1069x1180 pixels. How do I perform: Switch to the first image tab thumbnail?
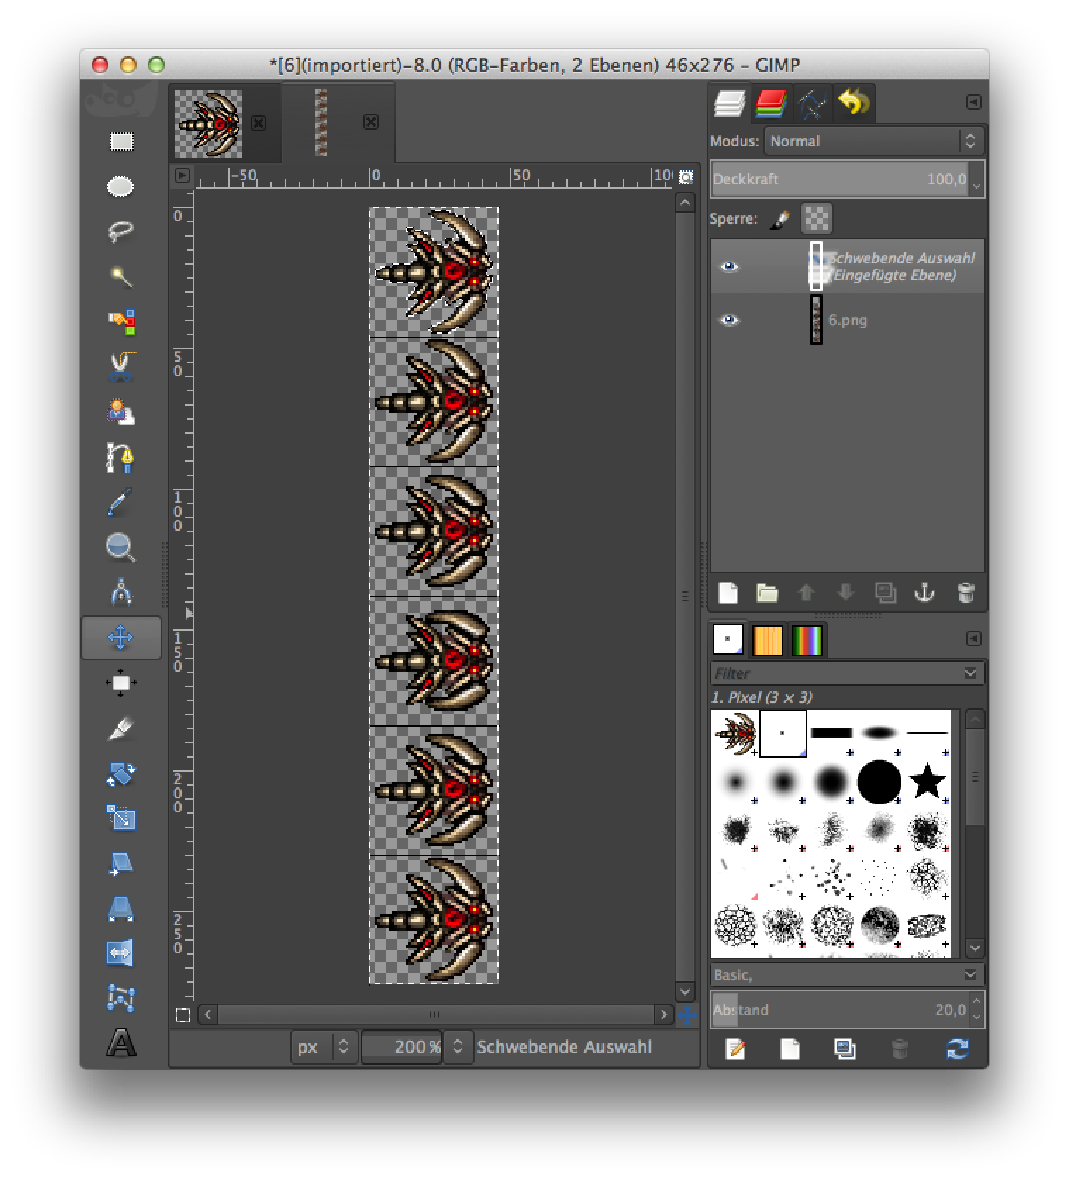pos(209,124)
